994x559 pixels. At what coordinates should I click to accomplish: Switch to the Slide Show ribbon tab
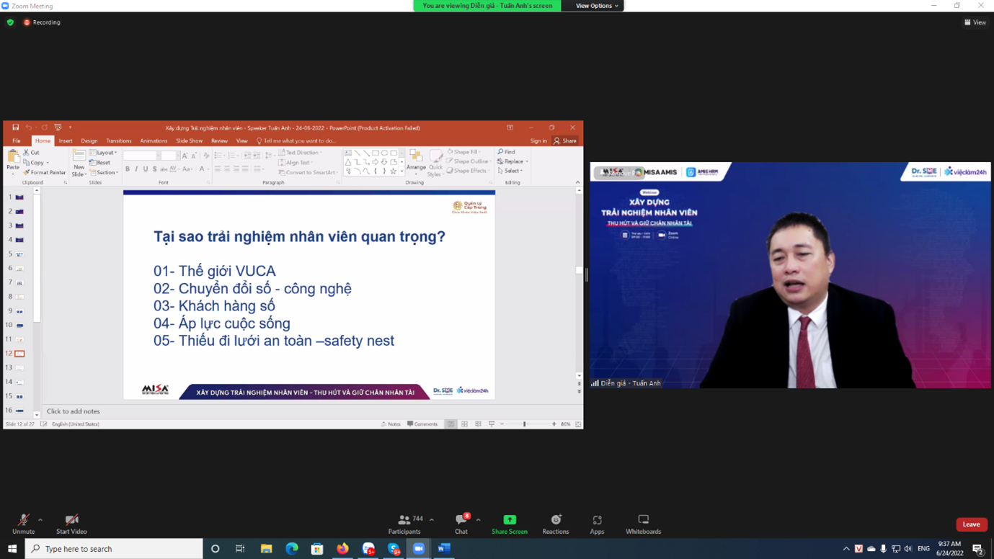point(189,141)
